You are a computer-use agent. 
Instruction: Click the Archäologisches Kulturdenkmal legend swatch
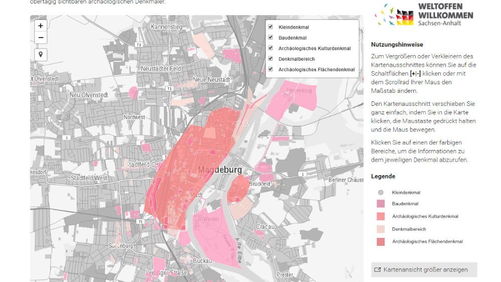pyautogui.click(x=381, y=216)
